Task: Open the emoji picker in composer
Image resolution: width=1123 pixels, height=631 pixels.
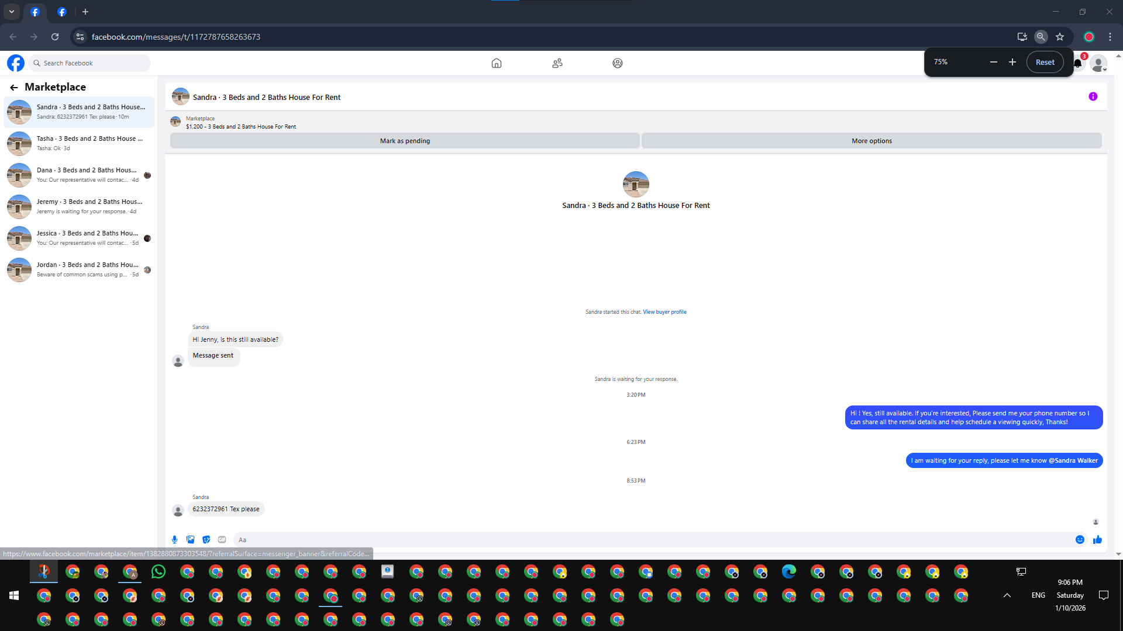Action: 1080,540
